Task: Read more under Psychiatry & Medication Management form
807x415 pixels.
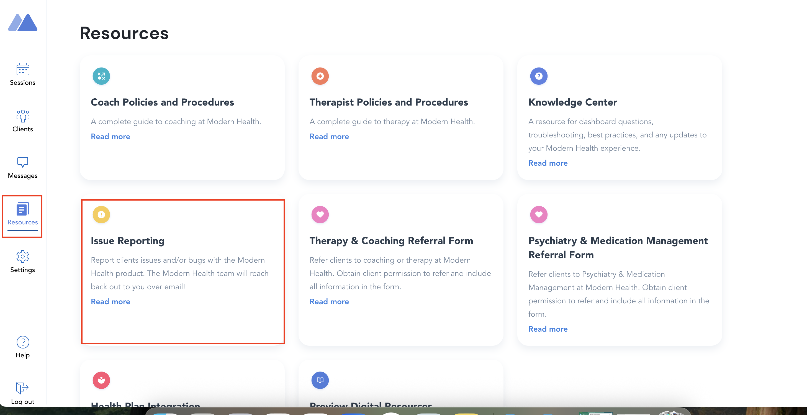Action: click(548, 329)
